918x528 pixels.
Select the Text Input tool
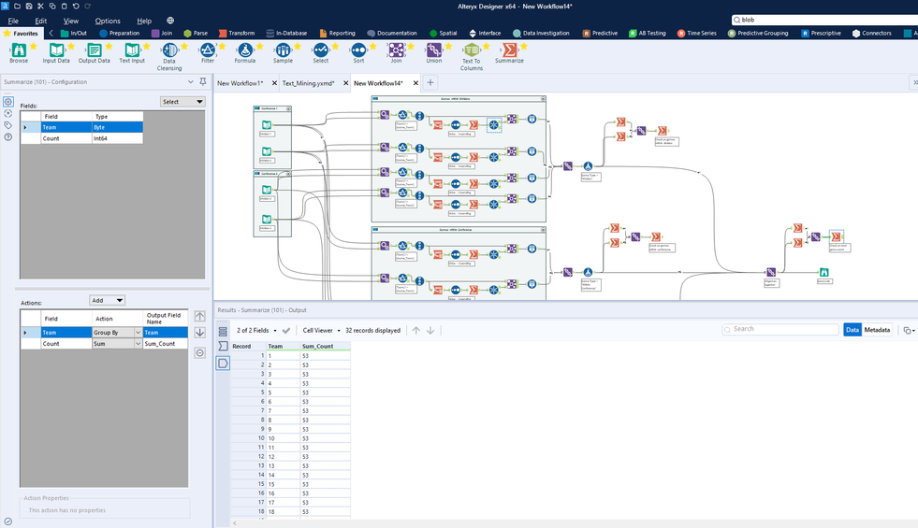point(132,52)
